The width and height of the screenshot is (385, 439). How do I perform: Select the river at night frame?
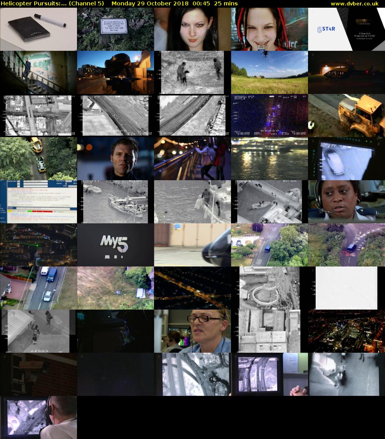coord(269,159)
